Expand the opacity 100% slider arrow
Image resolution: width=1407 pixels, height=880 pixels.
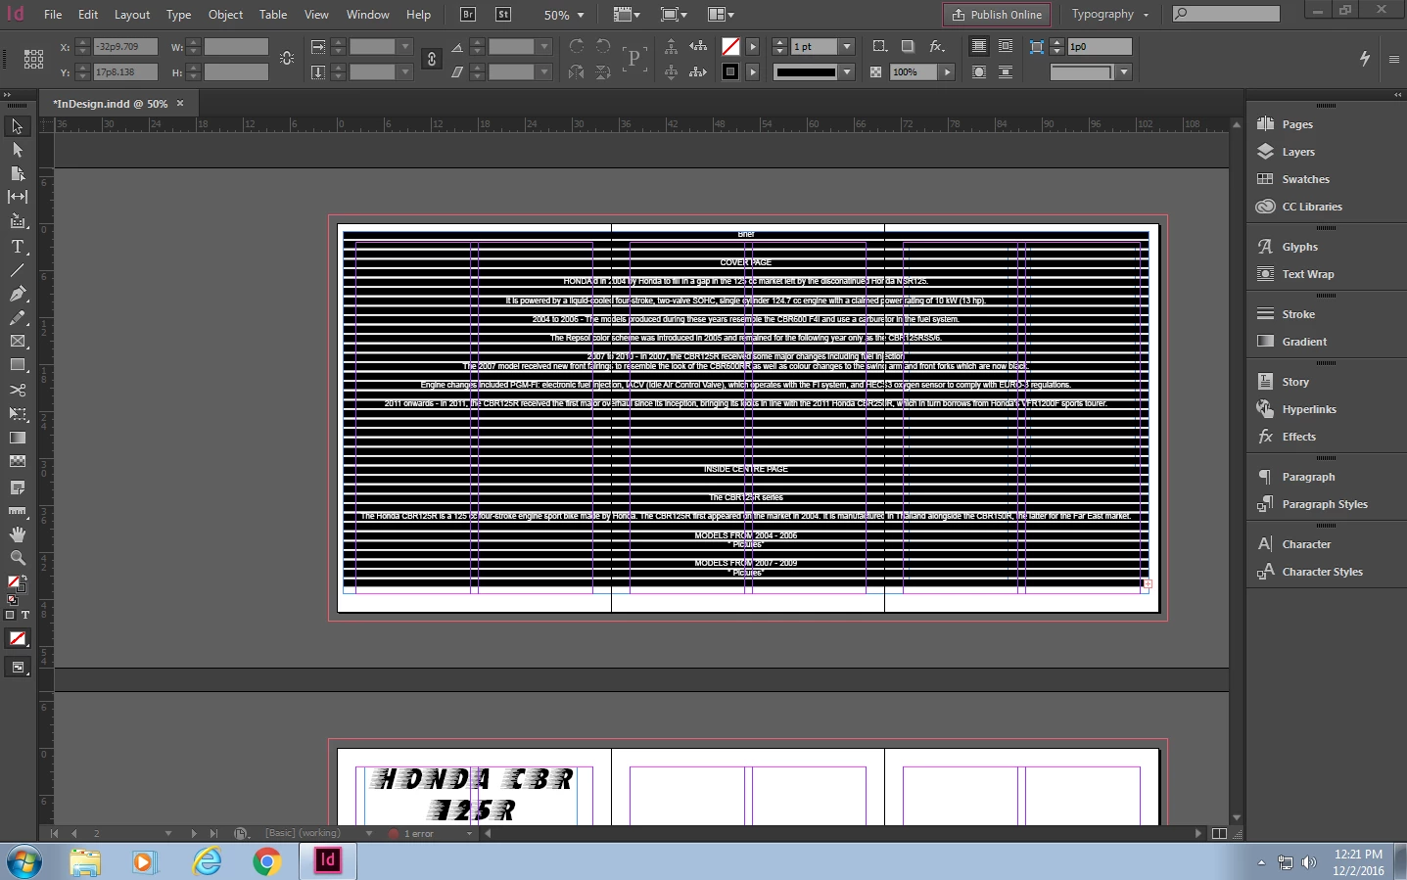click(947, 72)
